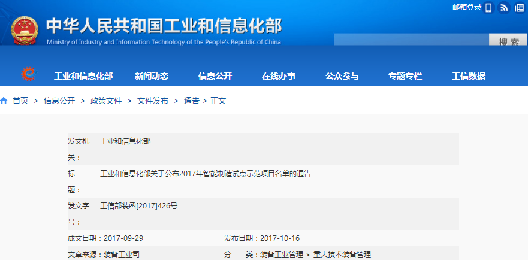Open the 邮箱登录 mailbox login link
528x260 pixels.
467,7
